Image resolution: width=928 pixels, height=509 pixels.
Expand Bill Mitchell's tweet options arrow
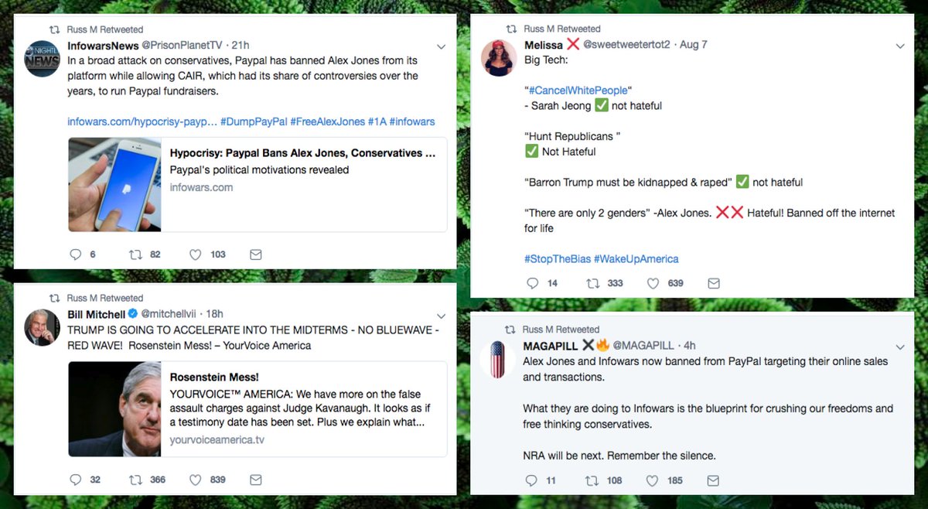[x=441, y=316]
